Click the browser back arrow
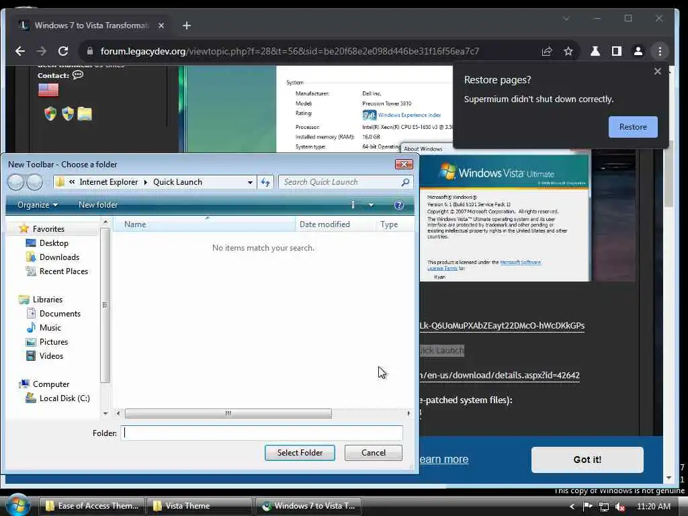 [19, 51]
